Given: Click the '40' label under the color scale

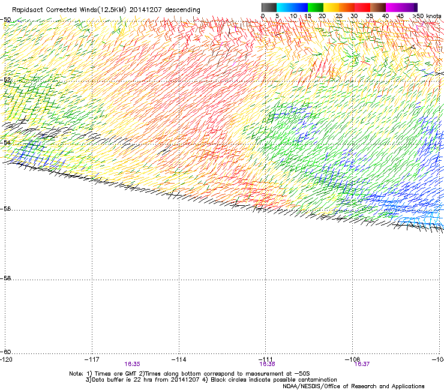Looking at the screenshot, I should 385,16.
